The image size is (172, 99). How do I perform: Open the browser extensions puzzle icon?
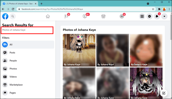pos(159,9)
